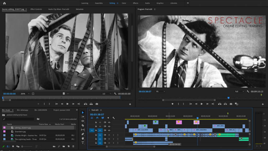Image resolution: width=268 pixels, height=151 pixels.
Task: Export frame camera in Source monitor
Action: point(97,104)
